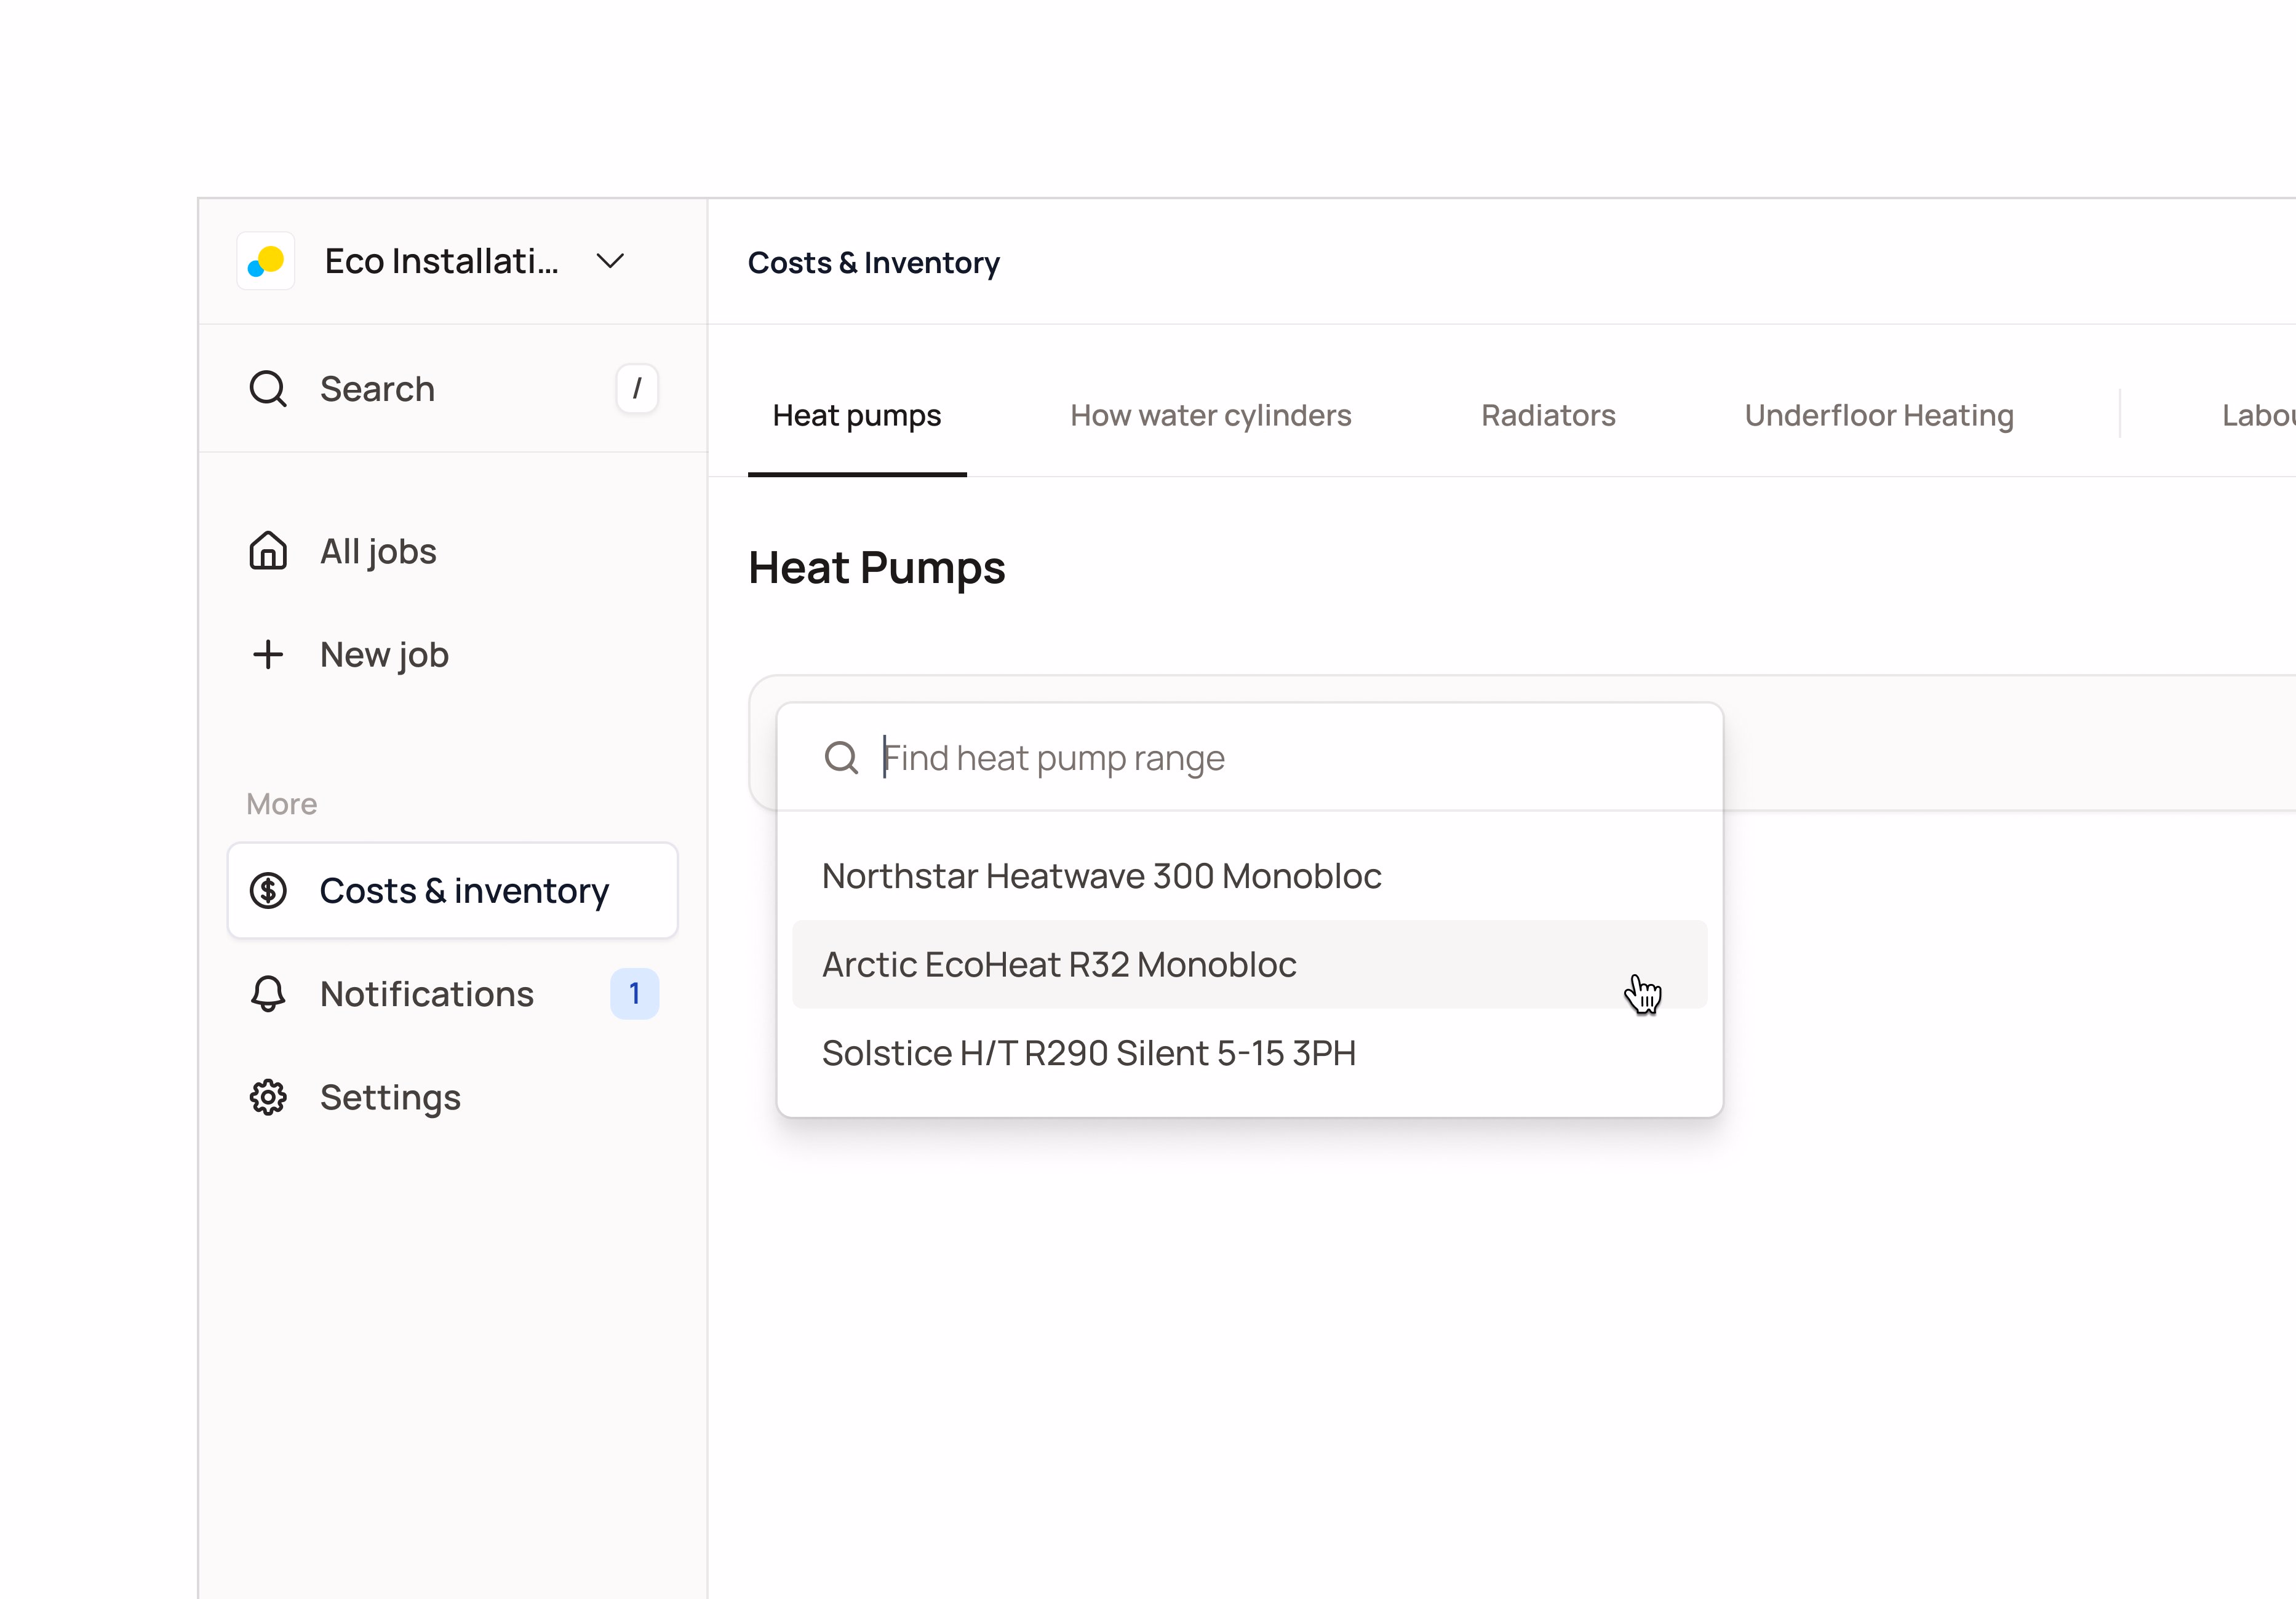The width and height of the screenshot is (2296, 1599).
Task: Click the Notifications bell icon
Action: tap(268, 994)
